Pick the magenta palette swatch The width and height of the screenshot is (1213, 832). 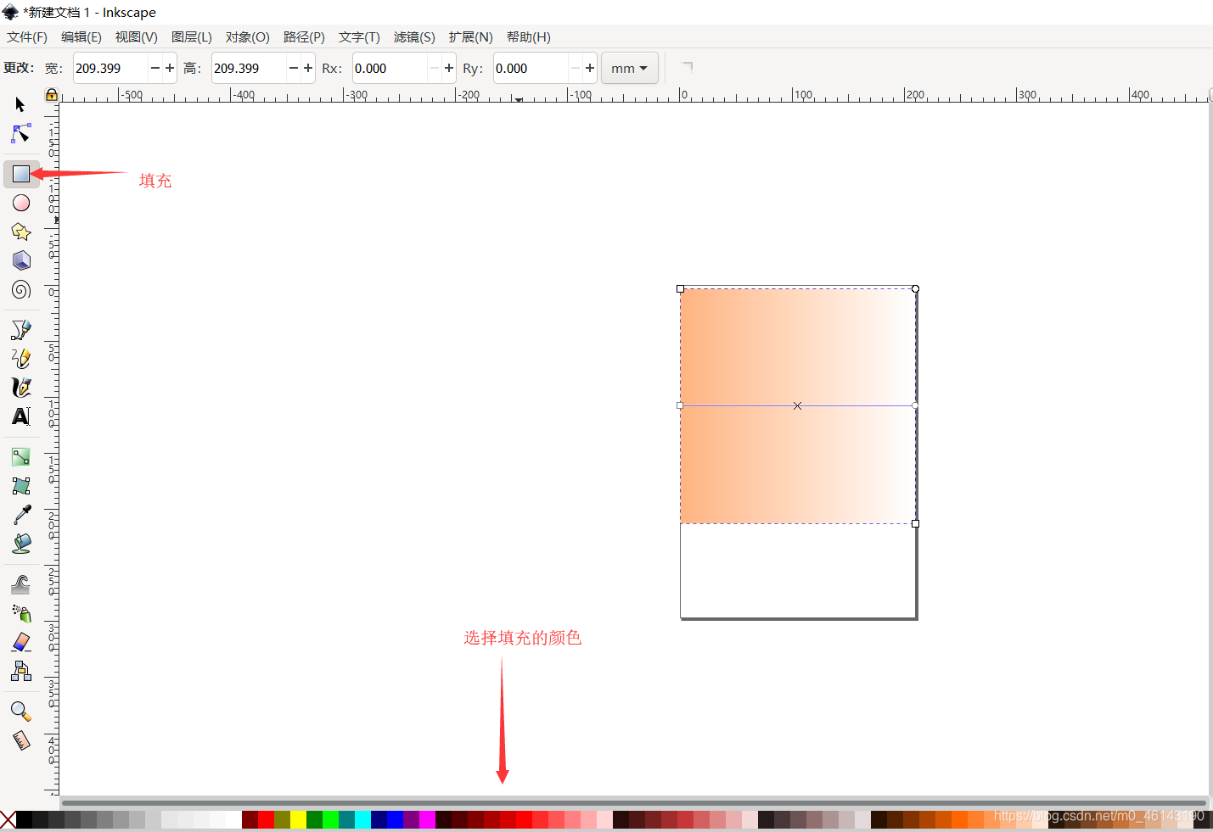coord(427,819)
